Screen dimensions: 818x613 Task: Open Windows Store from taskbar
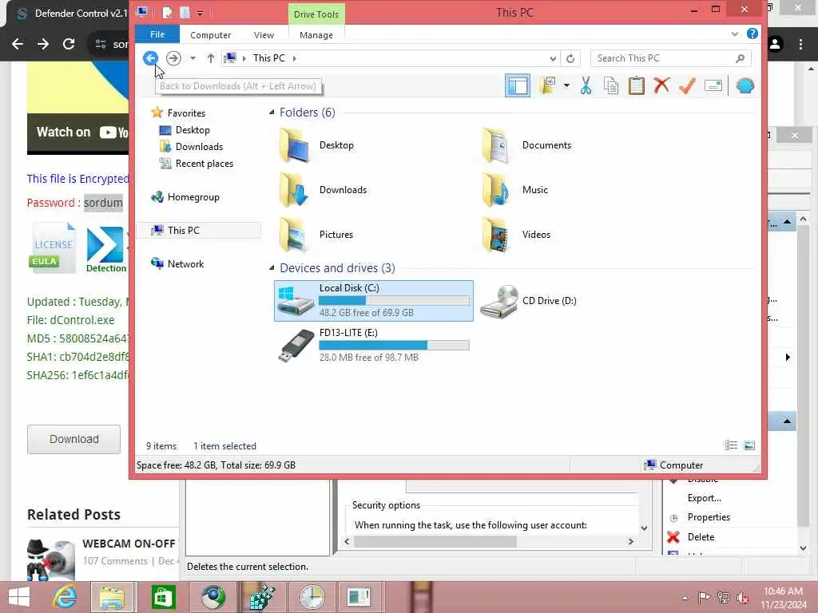163,597
